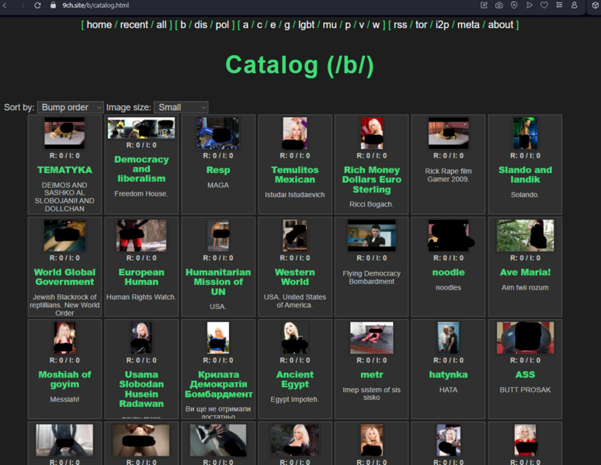Open the TEMATYKA thread title
The image size is (601, 465).
pyautogui.click(x=64, y=170)
